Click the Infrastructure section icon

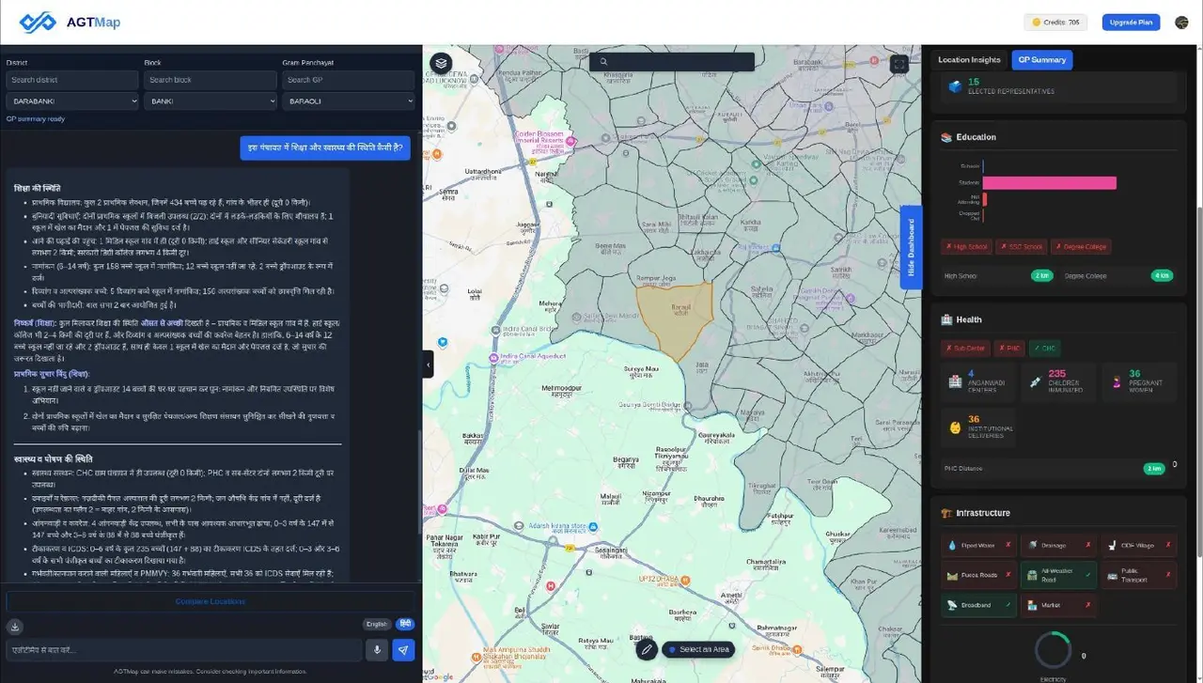pos(946,513)
